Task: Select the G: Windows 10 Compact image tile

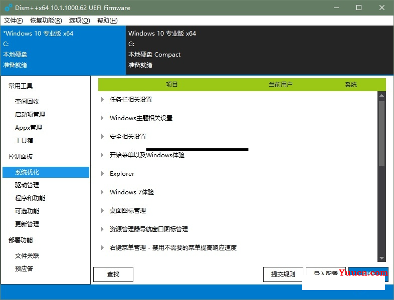Action: [260, 50]
